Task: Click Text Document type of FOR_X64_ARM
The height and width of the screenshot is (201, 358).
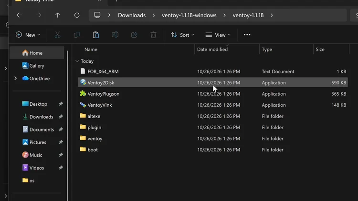Action: tap(278, 71)
